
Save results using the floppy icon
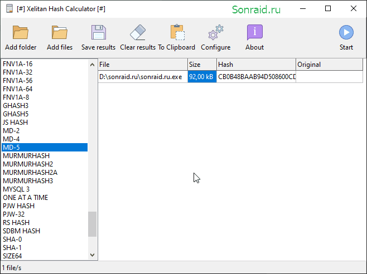(99, 32)
